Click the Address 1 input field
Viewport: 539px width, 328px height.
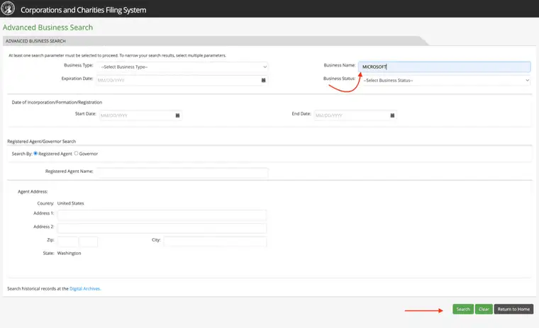pyautogui.click(x=162, y=215)
